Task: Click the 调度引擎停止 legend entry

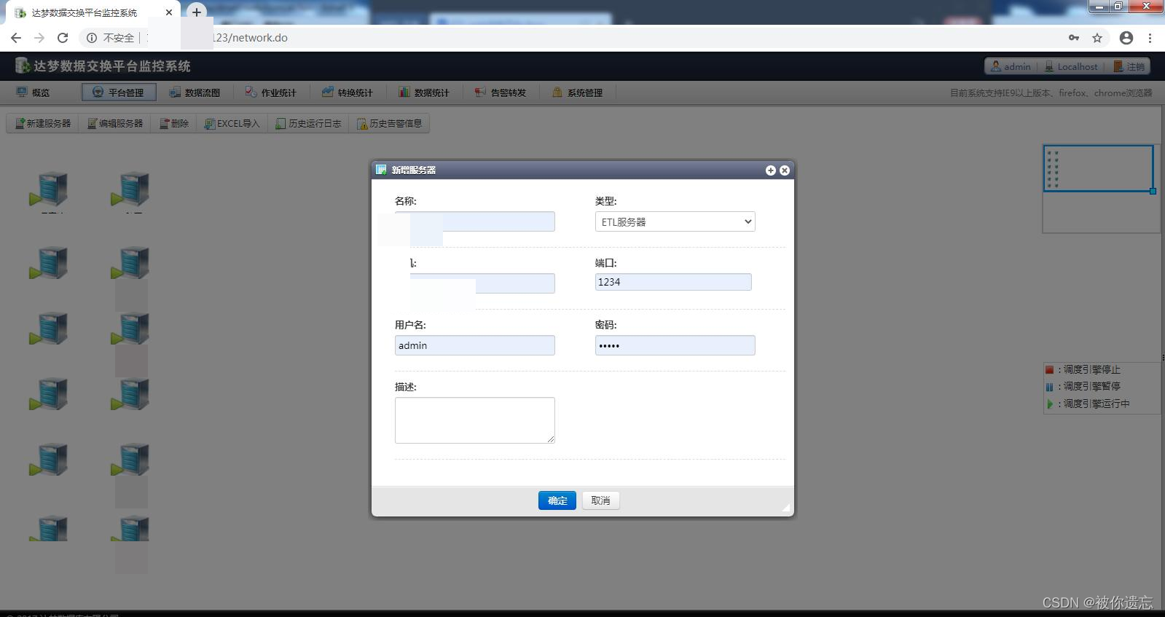Action: 1083,370
